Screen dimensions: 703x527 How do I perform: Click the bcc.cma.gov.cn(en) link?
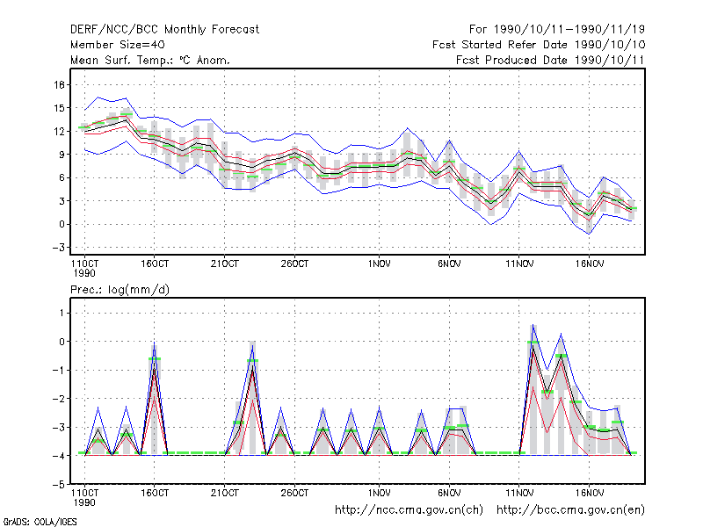570,510
